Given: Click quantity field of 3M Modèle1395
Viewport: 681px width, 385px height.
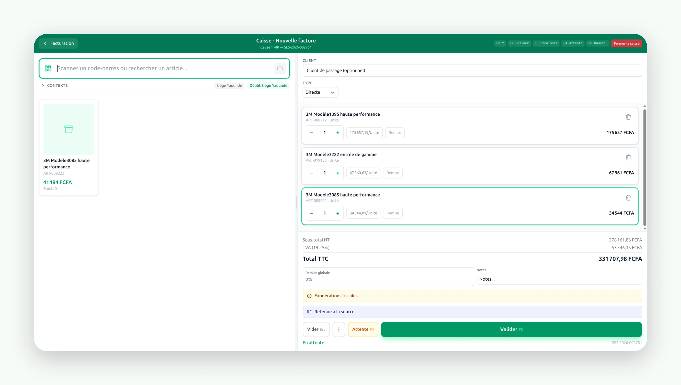Looking at the screenshot, I should click(325, 133).
